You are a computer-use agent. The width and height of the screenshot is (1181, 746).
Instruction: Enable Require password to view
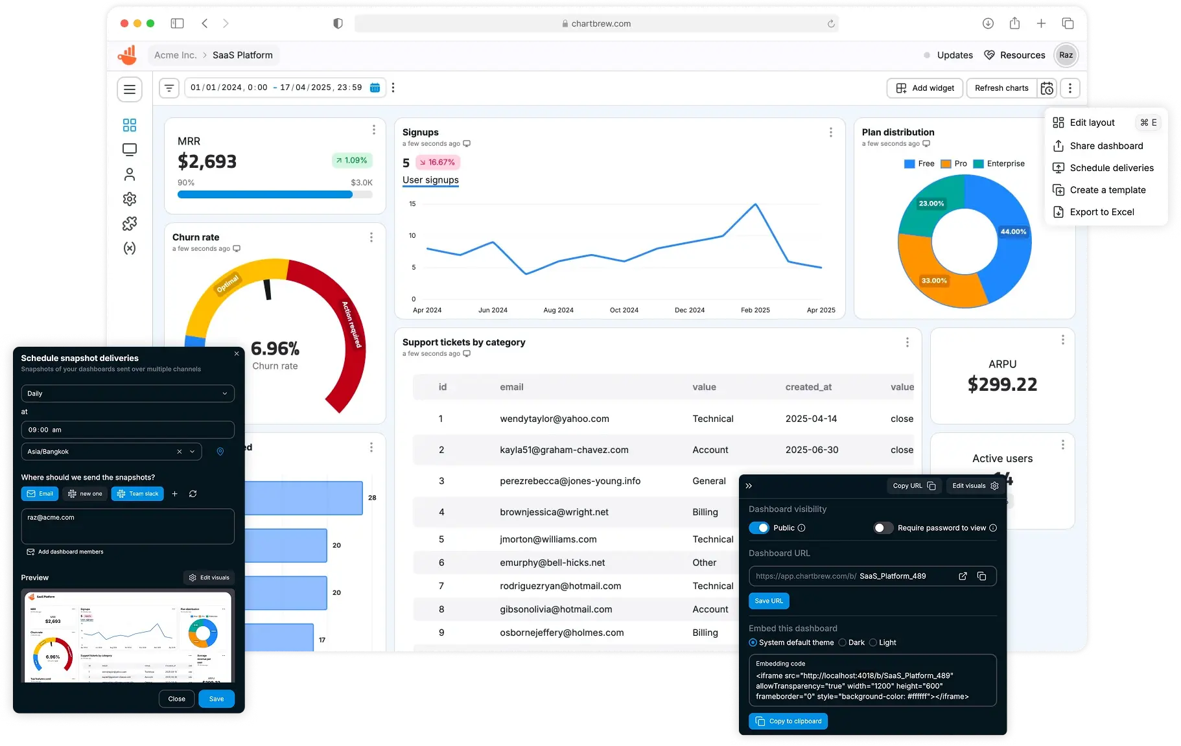point(883,528)
